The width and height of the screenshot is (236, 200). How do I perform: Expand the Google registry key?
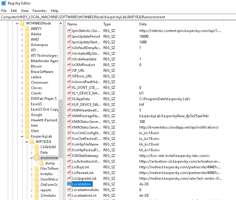pyautogui.click(x=22, y=115)
